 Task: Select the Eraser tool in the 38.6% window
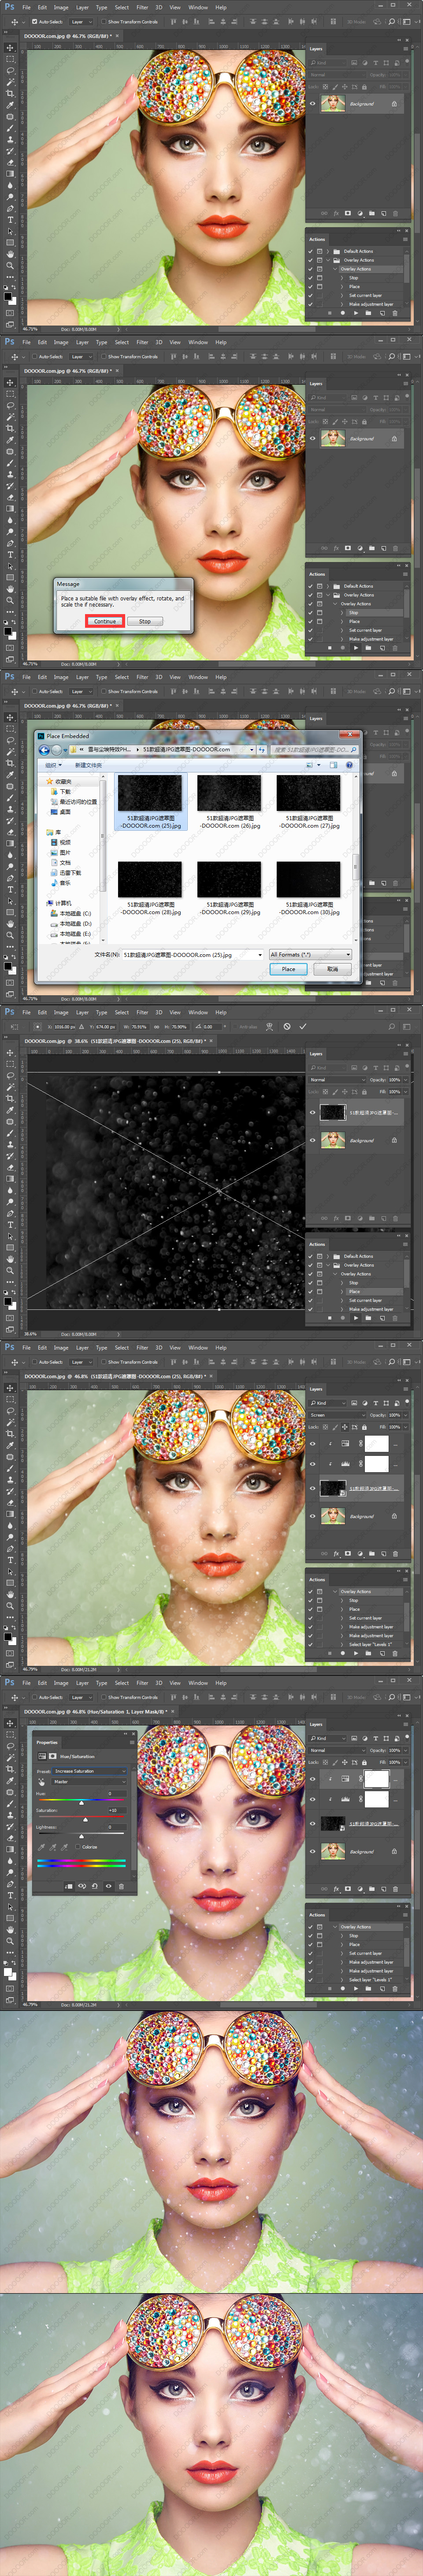pos(10,1167)
